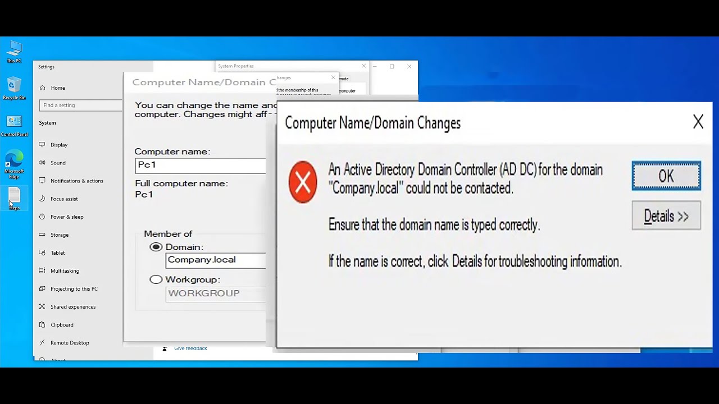Close the System Properties window
The width and height of the screenshot is (719, 404).
pyautogui.click(x=363, y=66)
